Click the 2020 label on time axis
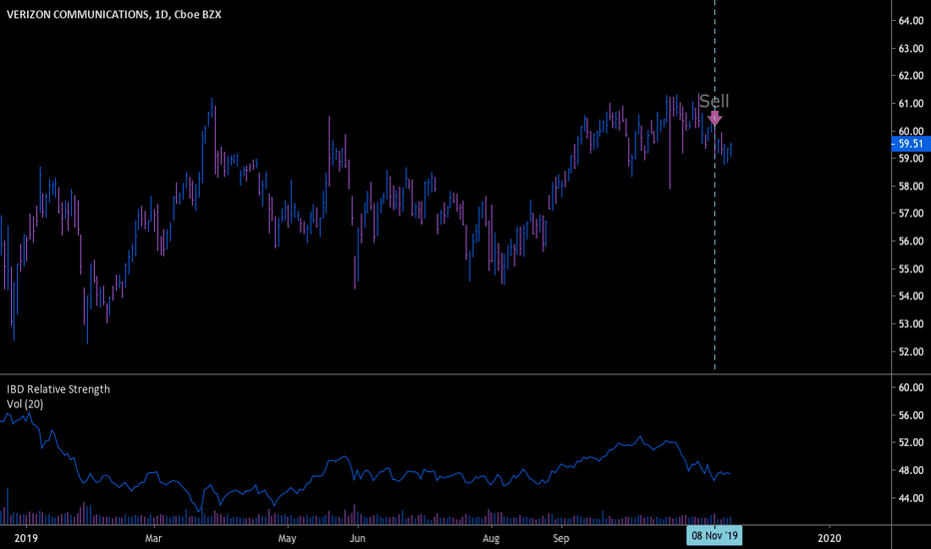 (x=829, y=538)
